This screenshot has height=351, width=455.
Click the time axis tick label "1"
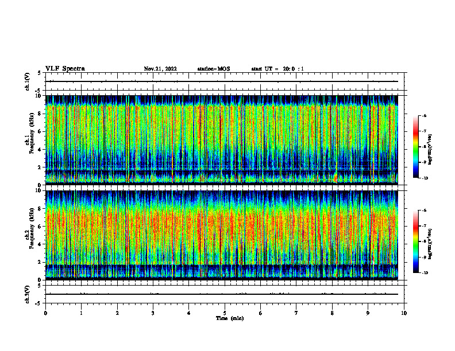coord(81,313)
